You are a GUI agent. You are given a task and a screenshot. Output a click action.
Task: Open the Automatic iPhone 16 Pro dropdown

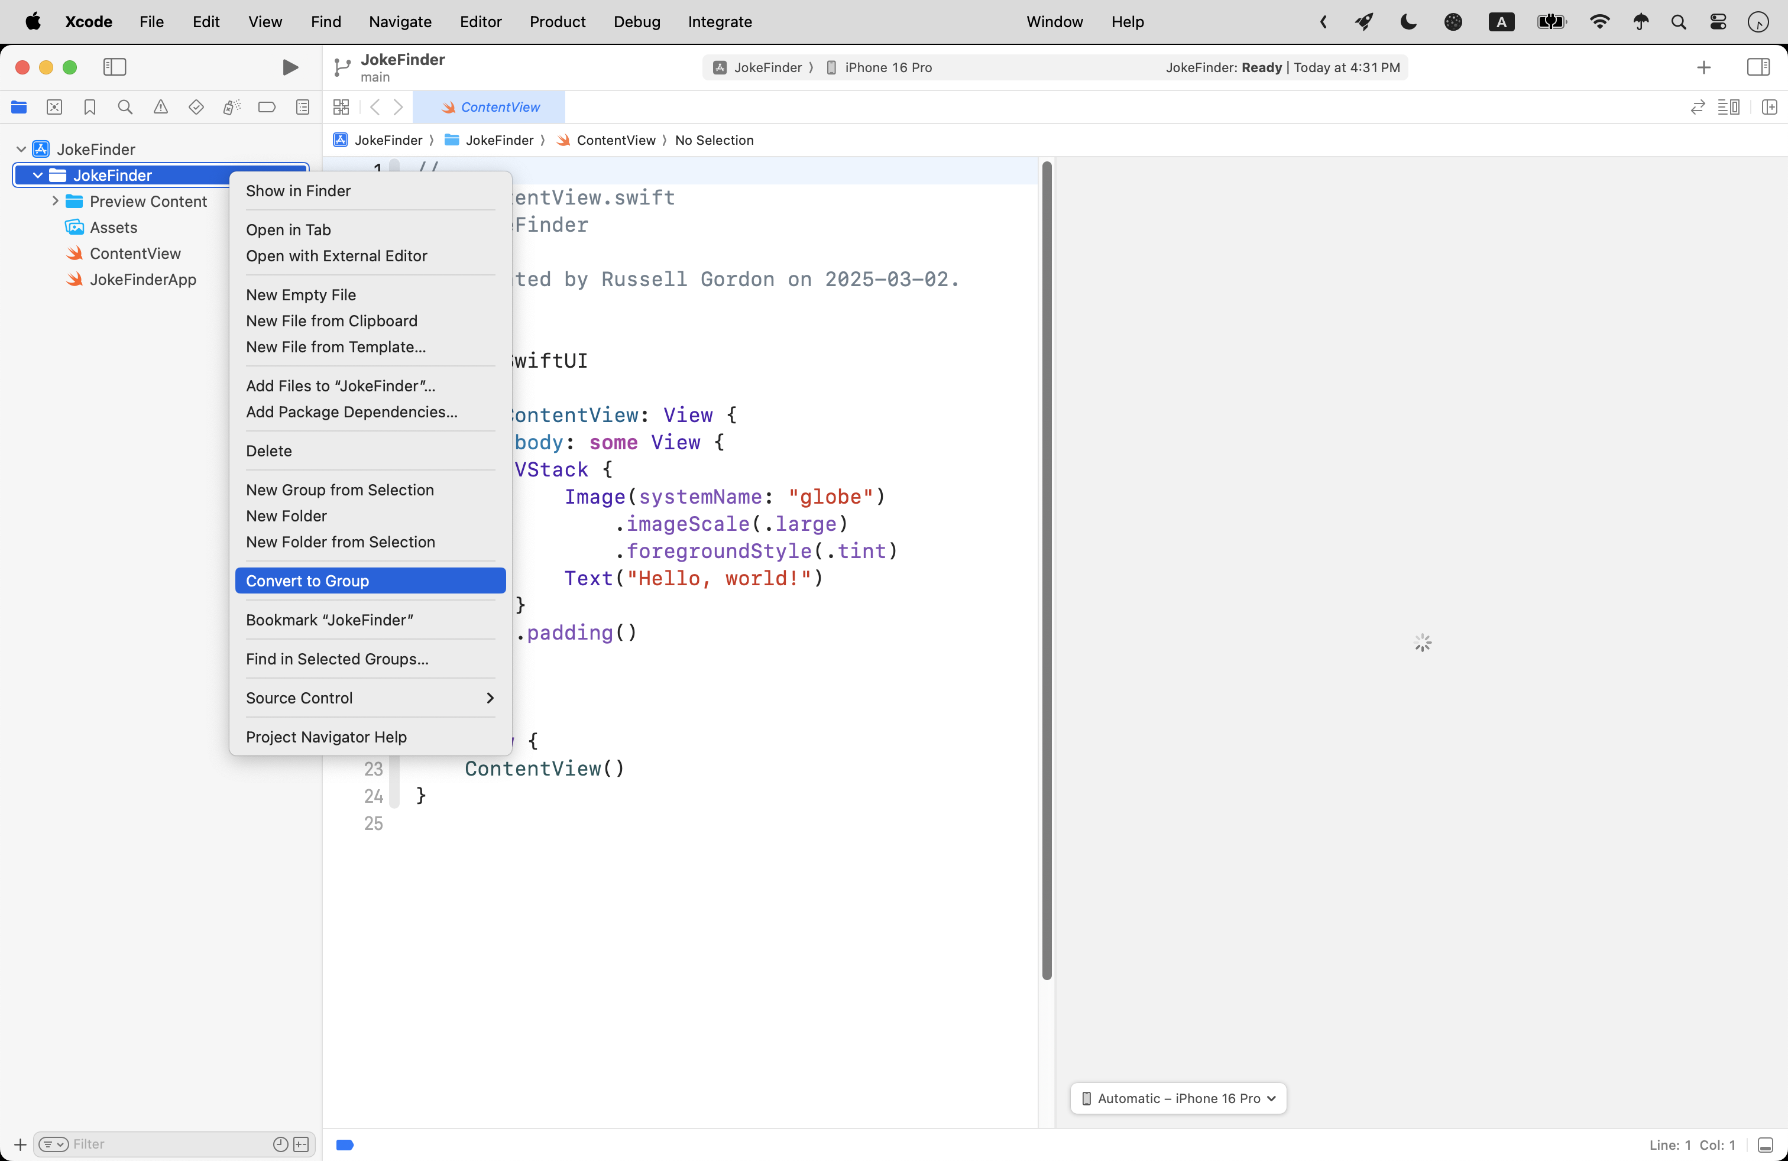[x=1178, y=1098]
